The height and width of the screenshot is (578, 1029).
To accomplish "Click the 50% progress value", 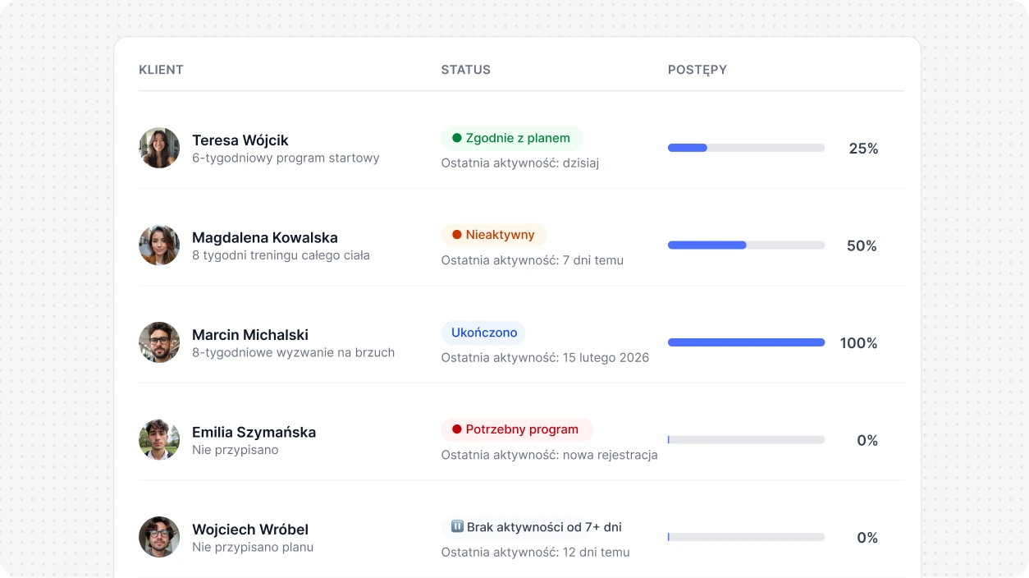I will click(862, 245).
